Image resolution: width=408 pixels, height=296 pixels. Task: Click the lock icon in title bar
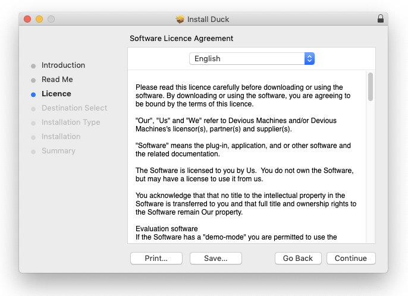pyautogui.click(x=381, y=19)
